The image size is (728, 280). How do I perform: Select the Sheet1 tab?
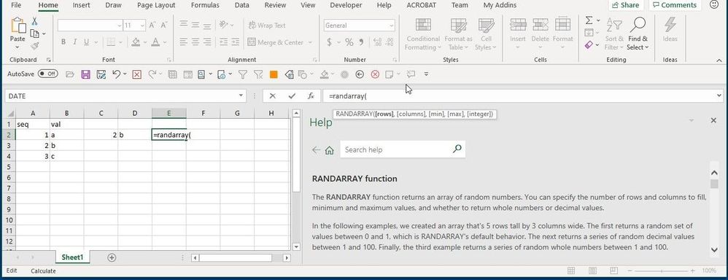(x=72, y=257)
